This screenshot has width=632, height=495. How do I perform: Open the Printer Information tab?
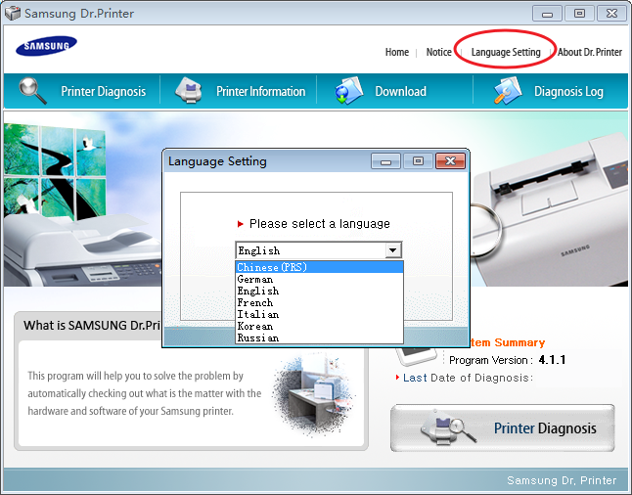239,91
